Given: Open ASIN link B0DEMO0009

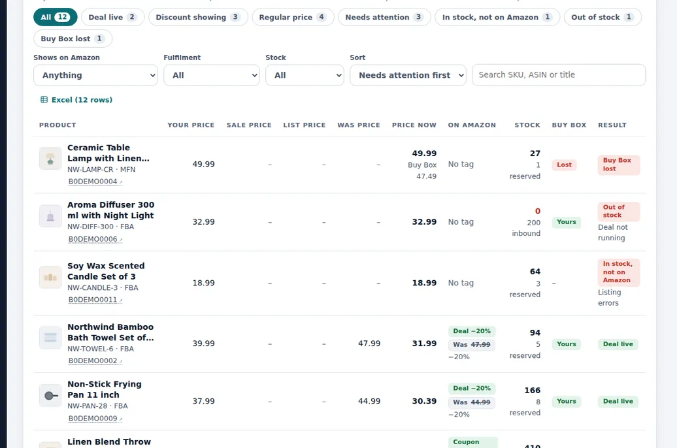Looking at the screenshot, I should click(93, 418).
